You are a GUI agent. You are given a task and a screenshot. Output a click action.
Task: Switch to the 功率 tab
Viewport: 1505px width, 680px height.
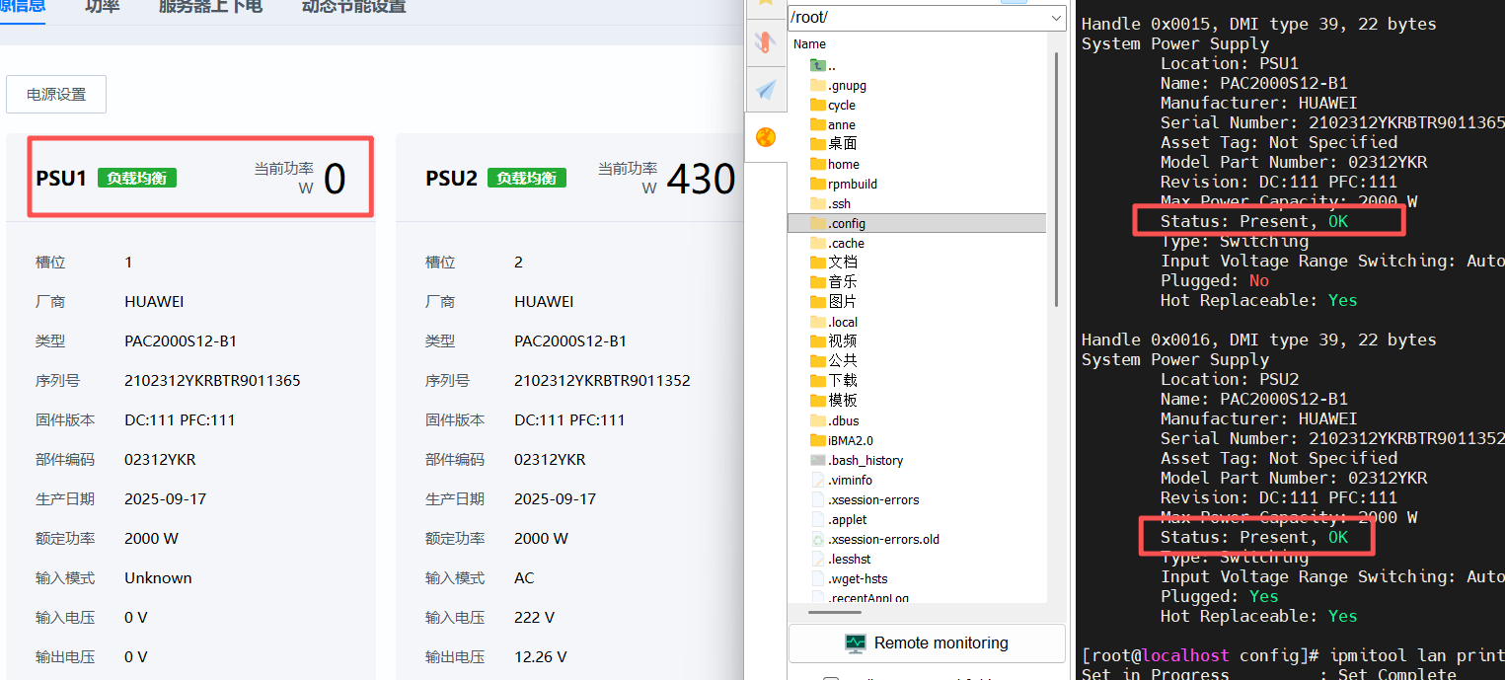click(102, 7)
